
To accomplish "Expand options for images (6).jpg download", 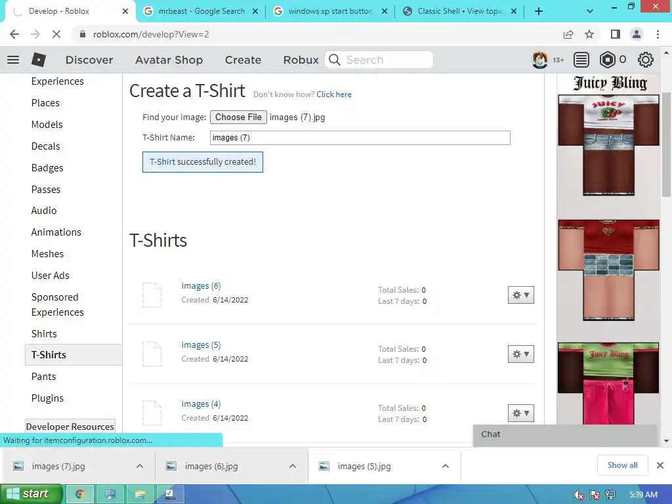I will (293, 466).
